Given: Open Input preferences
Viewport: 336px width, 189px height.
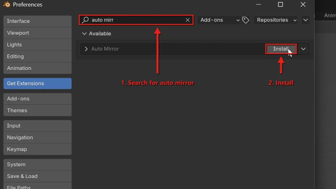Looking at the screenshot, I should (x=37, y=126).
